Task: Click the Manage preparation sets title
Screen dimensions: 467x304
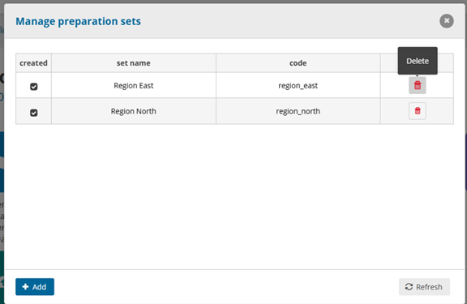Action: (x=78, y=21)
